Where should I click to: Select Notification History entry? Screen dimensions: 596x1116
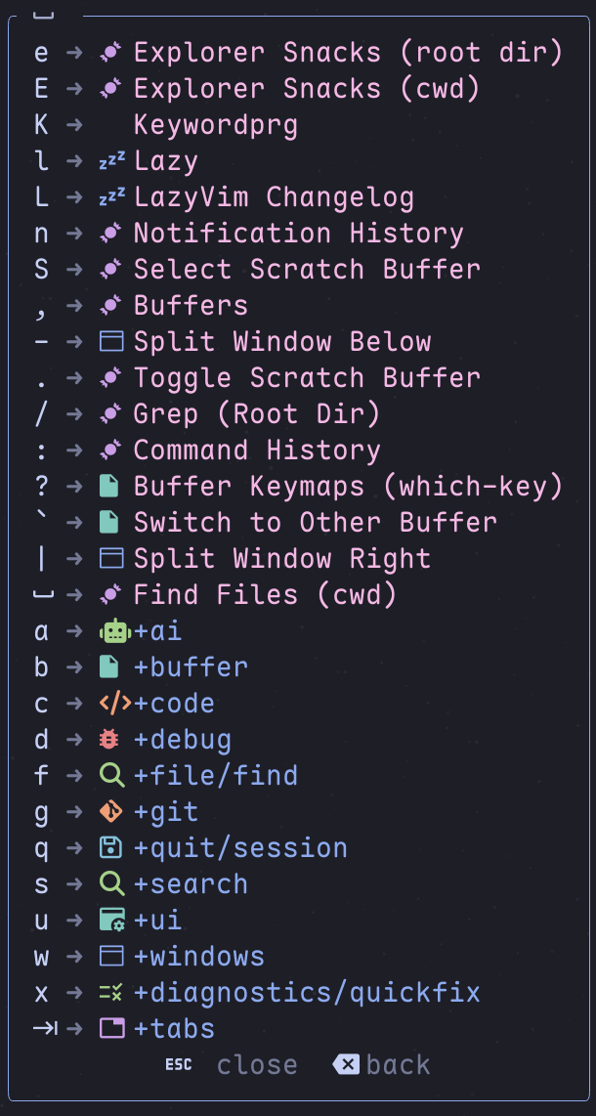(298, 234)
